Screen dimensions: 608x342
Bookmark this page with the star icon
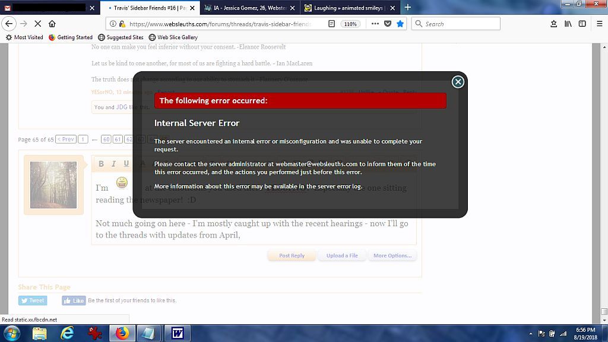tap(400, 24)
